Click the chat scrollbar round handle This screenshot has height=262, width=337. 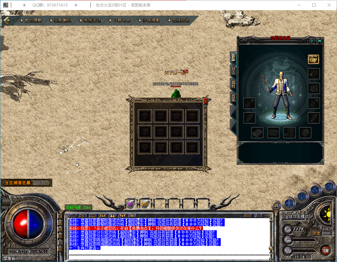pyautogui.click(x=271, y=248)
